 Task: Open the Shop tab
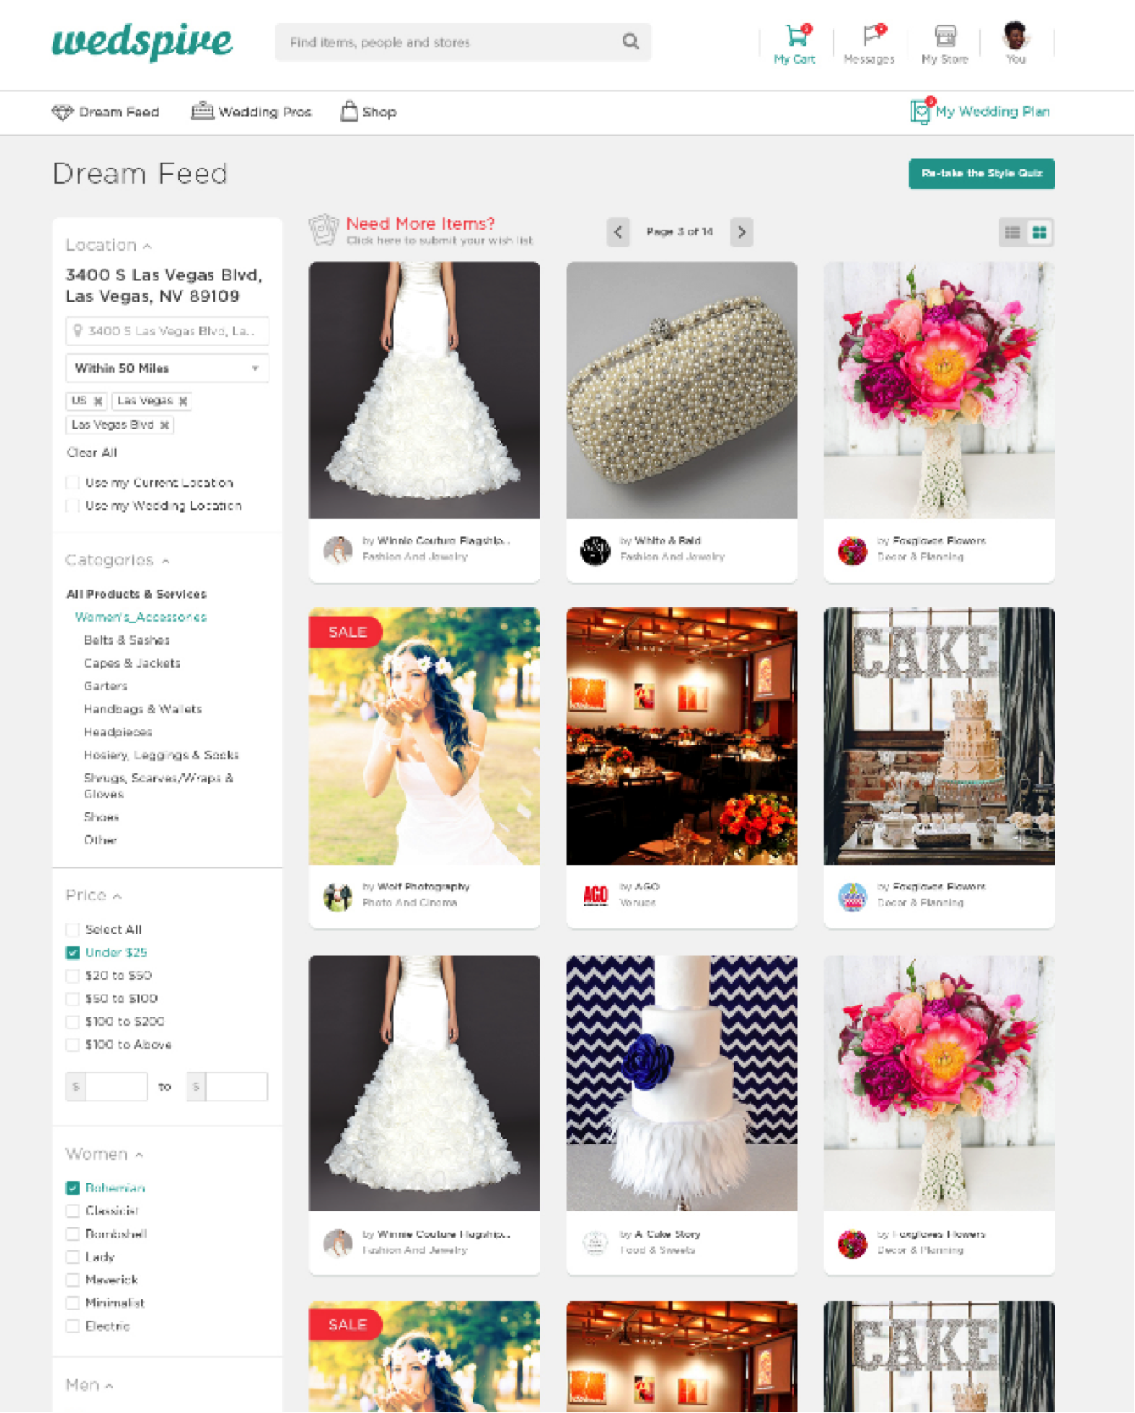pos(368,112)
